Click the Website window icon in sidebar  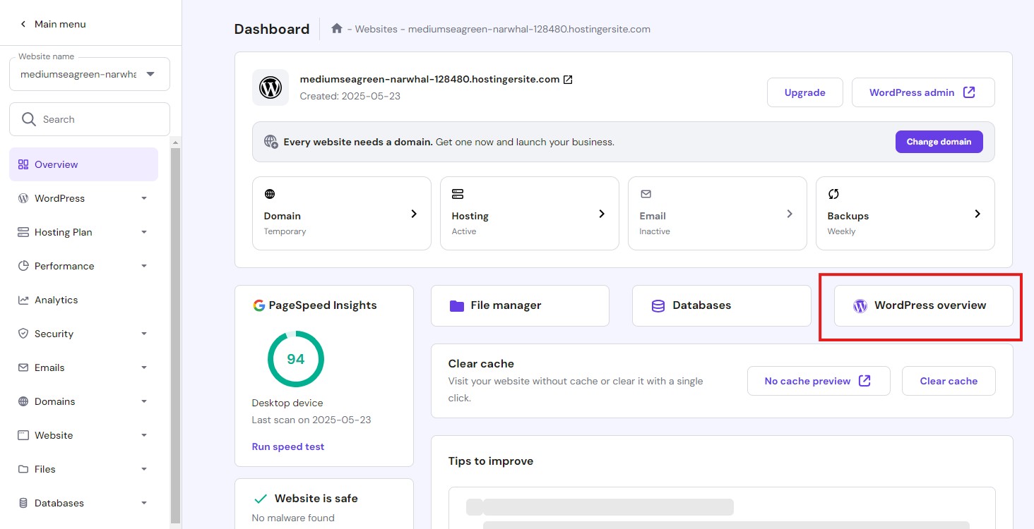click(23, 435)
